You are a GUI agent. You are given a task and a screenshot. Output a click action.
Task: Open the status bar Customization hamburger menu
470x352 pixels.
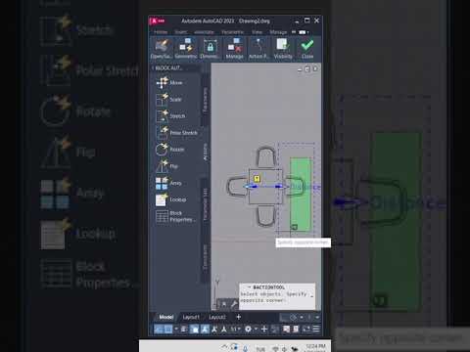click(316, 329)
